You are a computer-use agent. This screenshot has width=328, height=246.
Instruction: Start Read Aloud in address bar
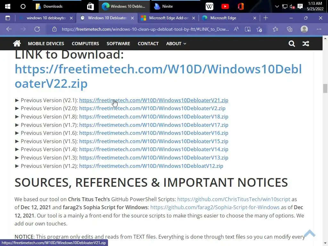[x=236, y=29]
